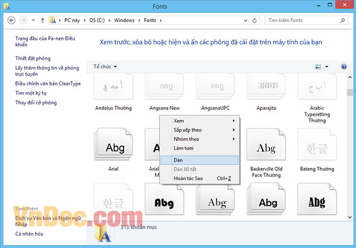Open 'Lấy thêm thông tin về phông trực tuyến'

tap(47, 71)
